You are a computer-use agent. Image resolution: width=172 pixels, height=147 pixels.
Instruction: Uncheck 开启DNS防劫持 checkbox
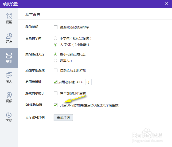(x=56, y=105)
